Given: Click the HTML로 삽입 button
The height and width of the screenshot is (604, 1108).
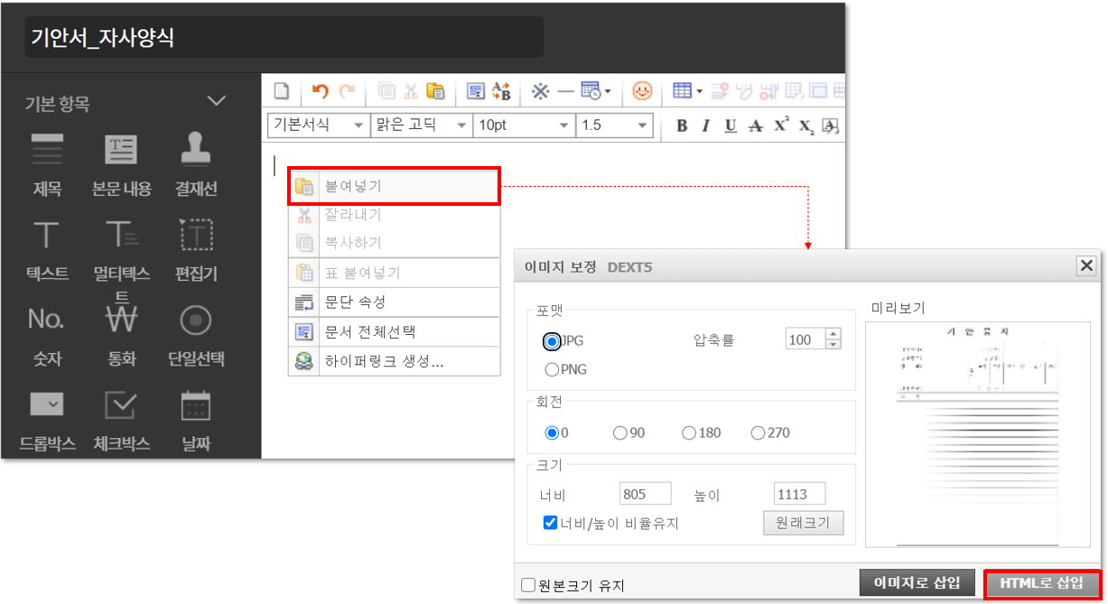Looking at the screenshot, I should (1041, 583).
